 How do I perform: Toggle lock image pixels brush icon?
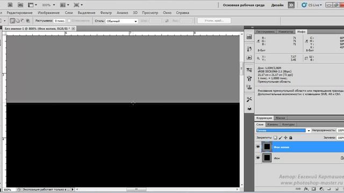point(281,138)
